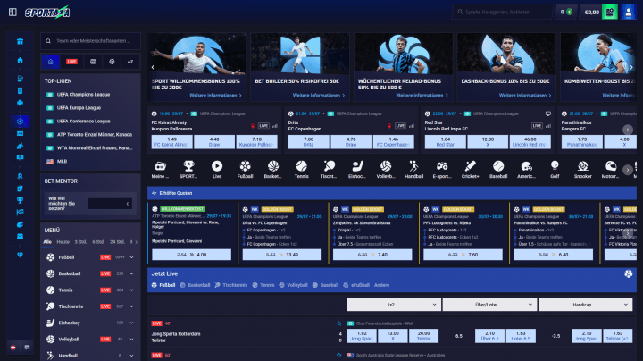Open UEFA Champions League in Top-Ligen
This screenshot has height=361, width=643.
point(83,95)
